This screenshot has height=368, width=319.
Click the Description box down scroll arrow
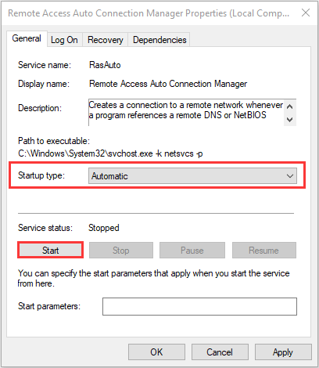click(289, 120)
